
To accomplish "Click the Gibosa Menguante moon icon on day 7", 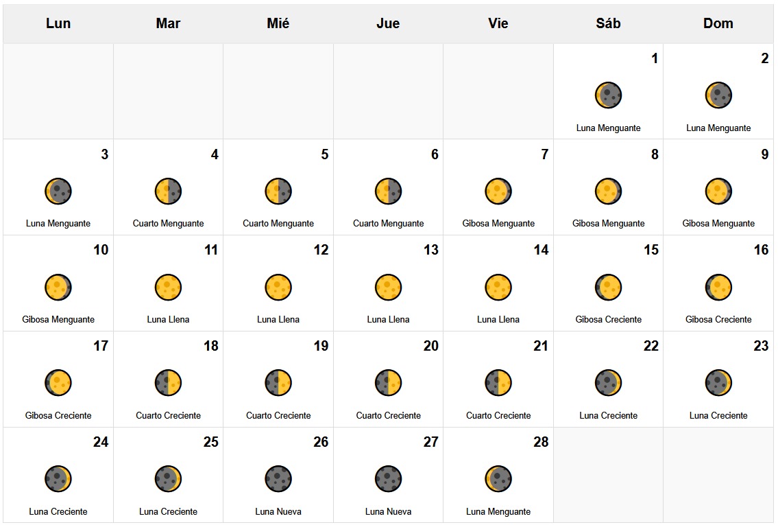I will click(498, 191).
